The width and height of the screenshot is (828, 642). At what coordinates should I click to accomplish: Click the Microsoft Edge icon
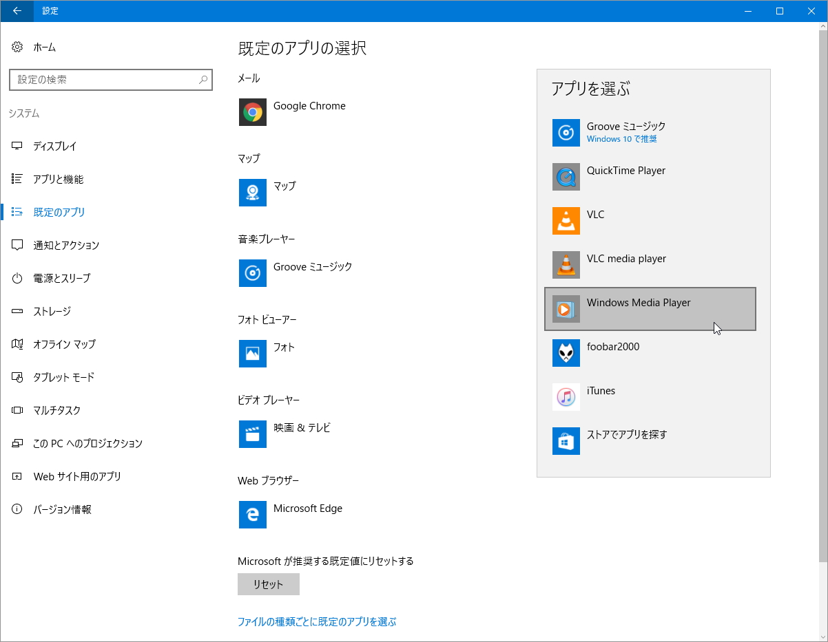tap(253, 515)
